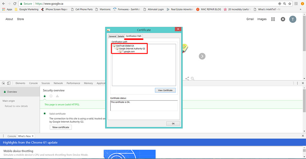Switch to the Details tab in Certificate dialog
Screen dimensions: 306x159
121,36
